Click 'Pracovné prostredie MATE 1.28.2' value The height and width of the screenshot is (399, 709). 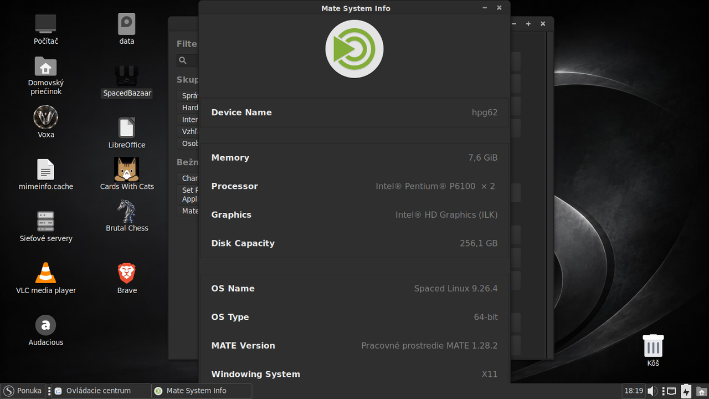click(x=429, y=346)
